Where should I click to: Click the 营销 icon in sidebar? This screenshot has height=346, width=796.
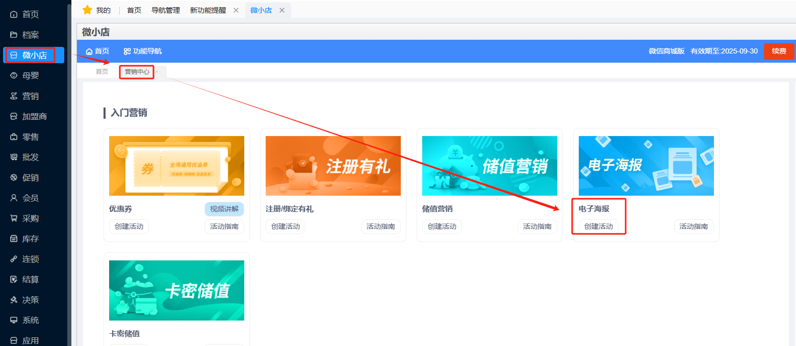(14, 96)
